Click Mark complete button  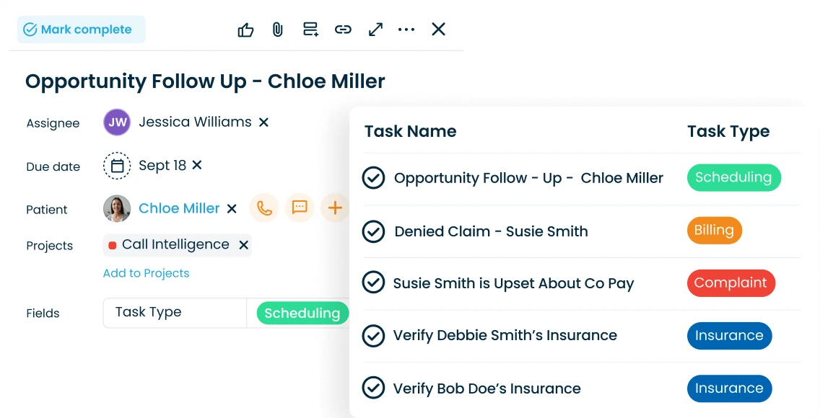click(x=81, y=30)
